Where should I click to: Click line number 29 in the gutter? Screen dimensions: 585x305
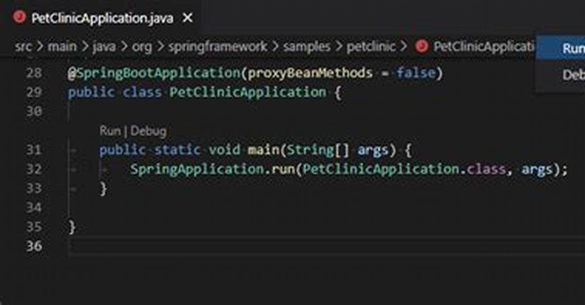coord(33,92)
